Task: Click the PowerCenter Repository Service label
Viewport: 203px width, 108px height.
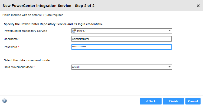Action: click(25, 31)
